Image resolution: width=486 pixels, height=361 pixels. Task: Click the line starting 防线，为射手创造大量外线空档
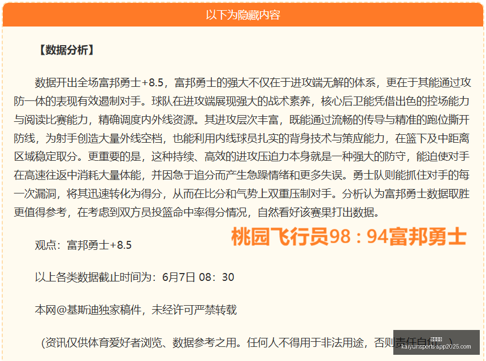click(241, 138)
